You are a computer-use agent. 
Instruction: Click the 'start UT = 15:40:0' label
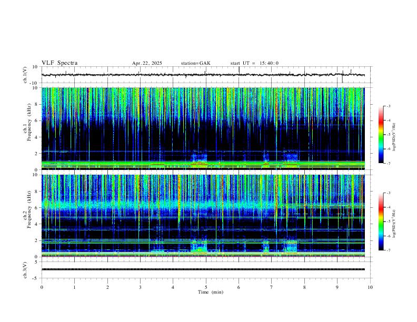click(x=254, y=63)
